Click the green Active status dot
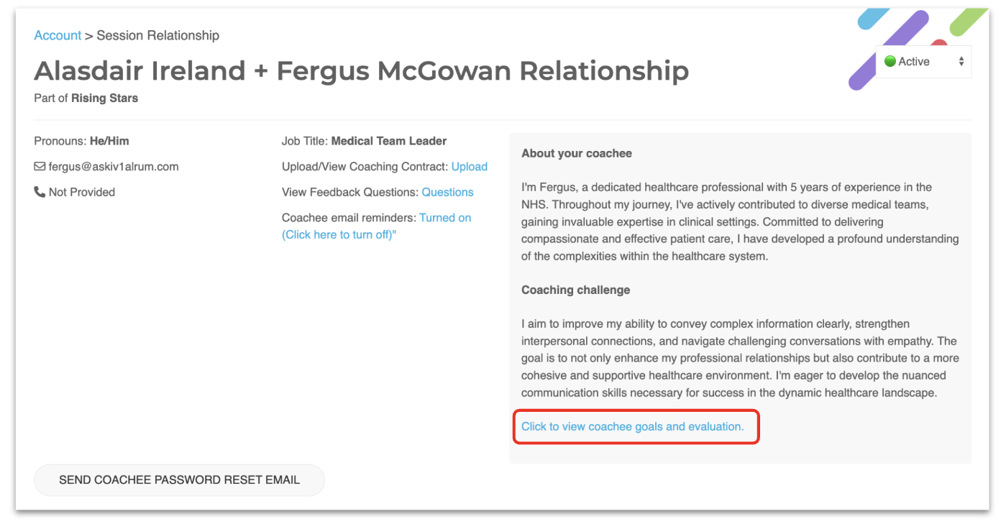Image resolution: width=1001 pixels, height=529 pixels. 890,62
